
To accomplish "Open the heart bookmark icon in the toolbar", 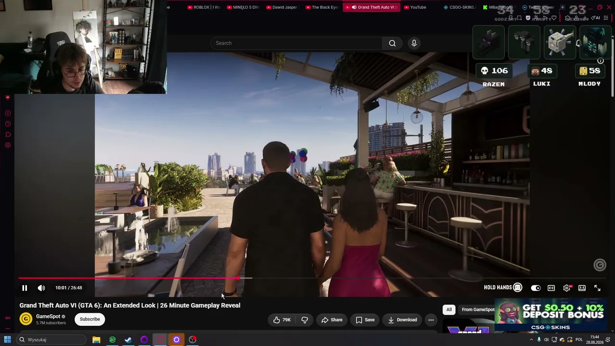I will click(x=554, y=18).
